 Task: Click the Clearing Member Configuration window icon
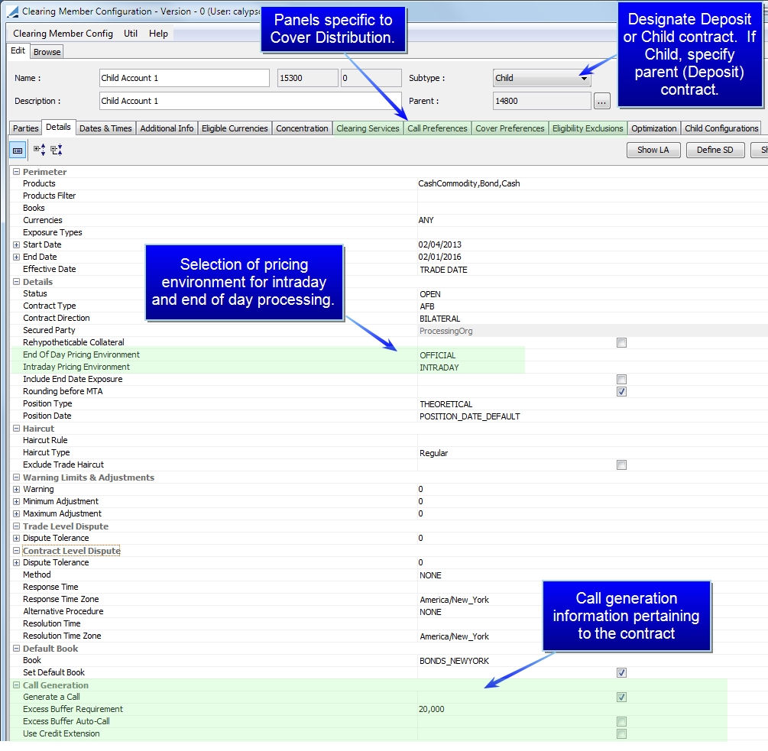[12, 11]
